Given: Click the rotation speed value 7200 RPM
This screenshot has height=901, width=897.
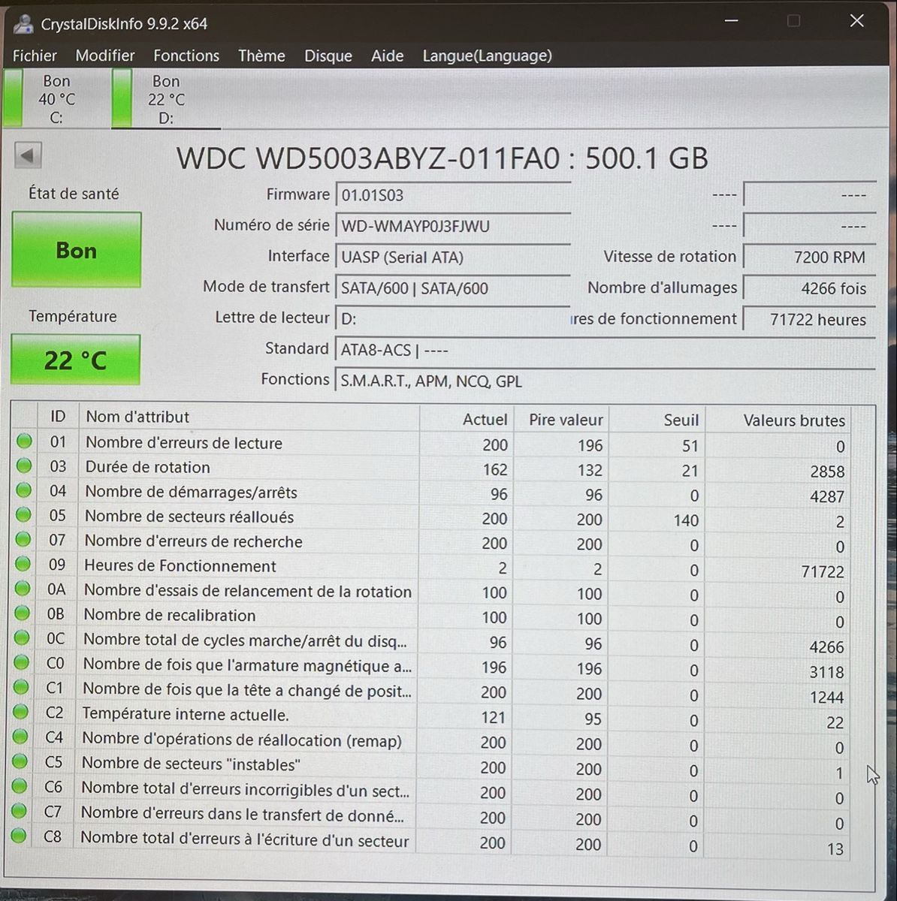Looking at the screenshot, I should pos(809,257).
